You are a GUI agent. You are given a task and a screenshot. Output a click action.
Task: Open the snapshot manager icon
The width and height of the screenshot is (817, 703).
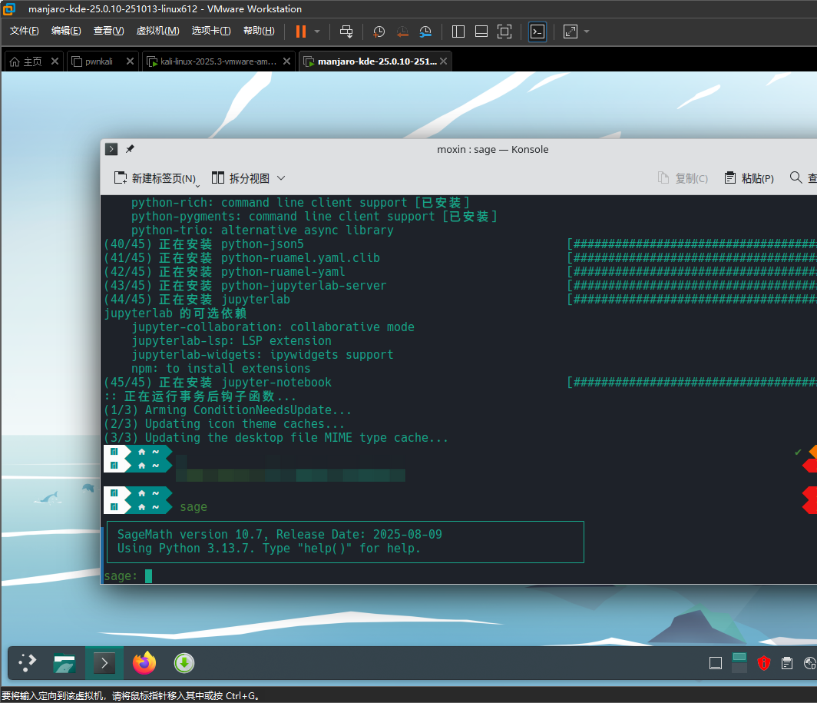coord(425,32)
